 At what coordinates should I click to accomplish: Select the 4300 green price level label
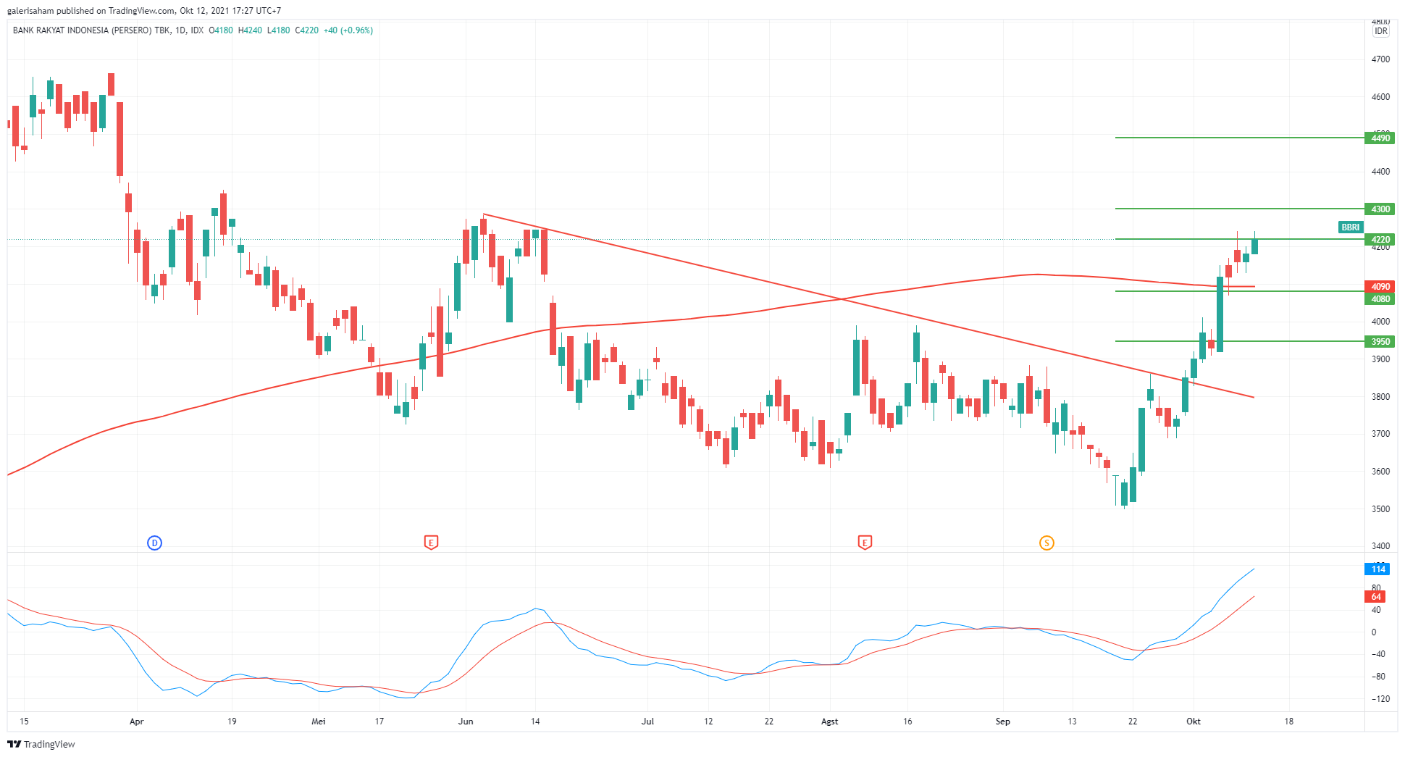(1380, 209)
